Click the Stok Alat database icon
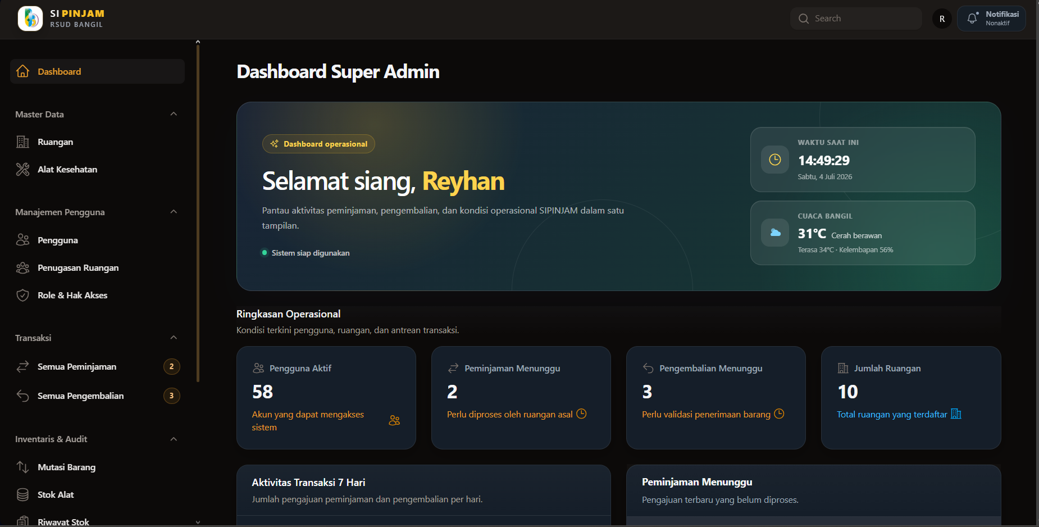1039x527 pixels. pos(22,494)
